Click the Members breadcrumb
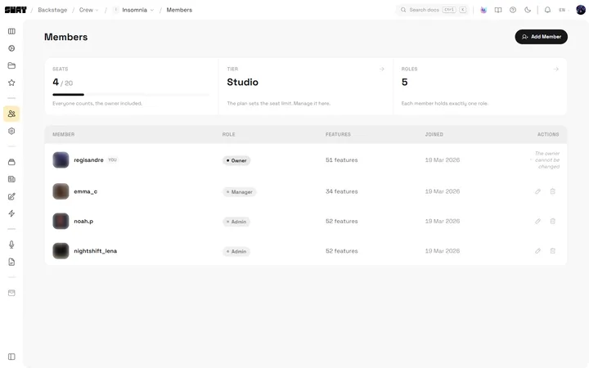This screenshot has width=589, height=368. (x=179, y=10)
